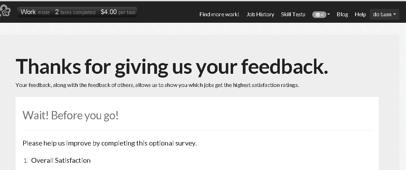Click the optional survey instruction text
Screen dimensions: 406x170
(110, 143)
